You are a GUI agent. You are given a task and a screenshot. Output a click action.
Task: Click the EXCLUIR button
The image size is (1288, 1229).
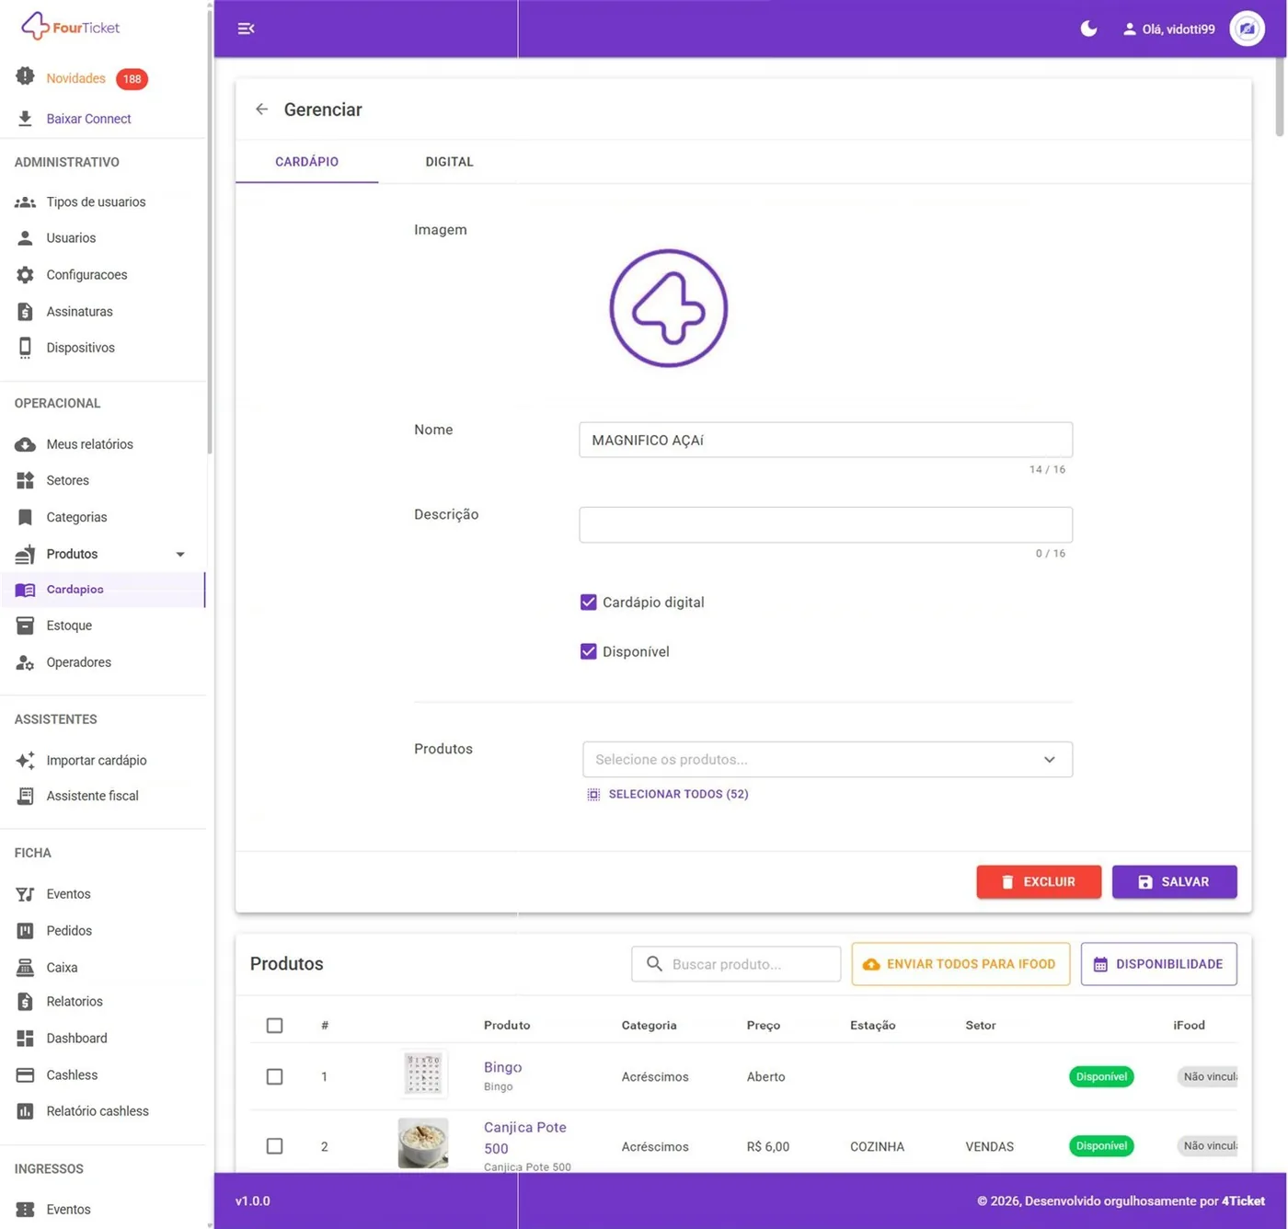1039,881
